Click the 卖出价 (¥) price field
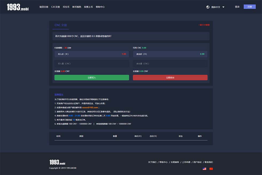This screenshot has height=175, width=262. [x=170, y=54]
